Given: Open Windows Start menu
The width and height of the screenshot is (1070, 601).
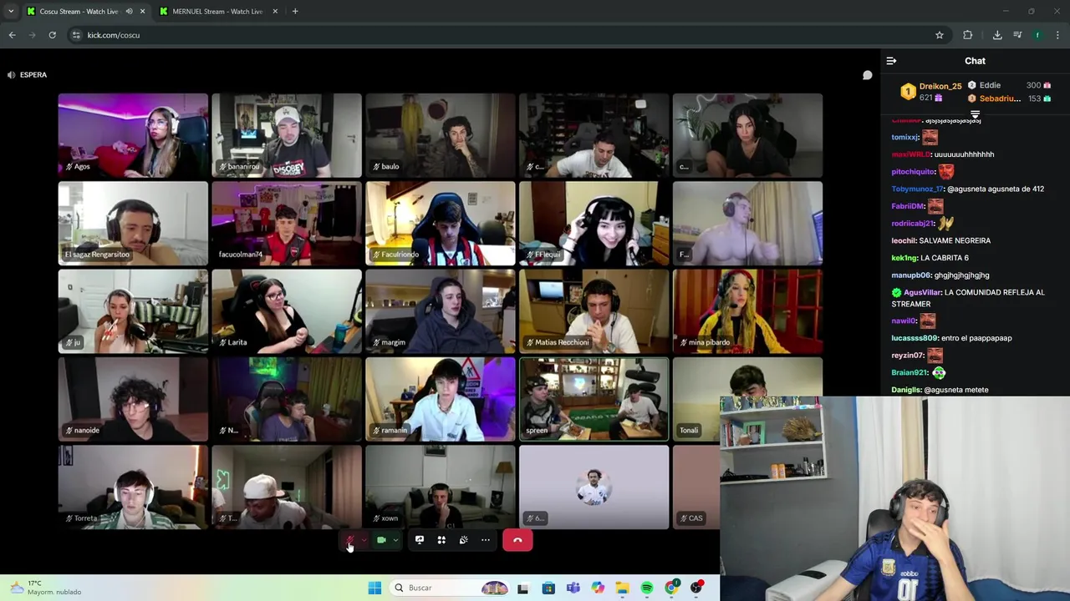Looking at the screenshot, I should 374,588.
